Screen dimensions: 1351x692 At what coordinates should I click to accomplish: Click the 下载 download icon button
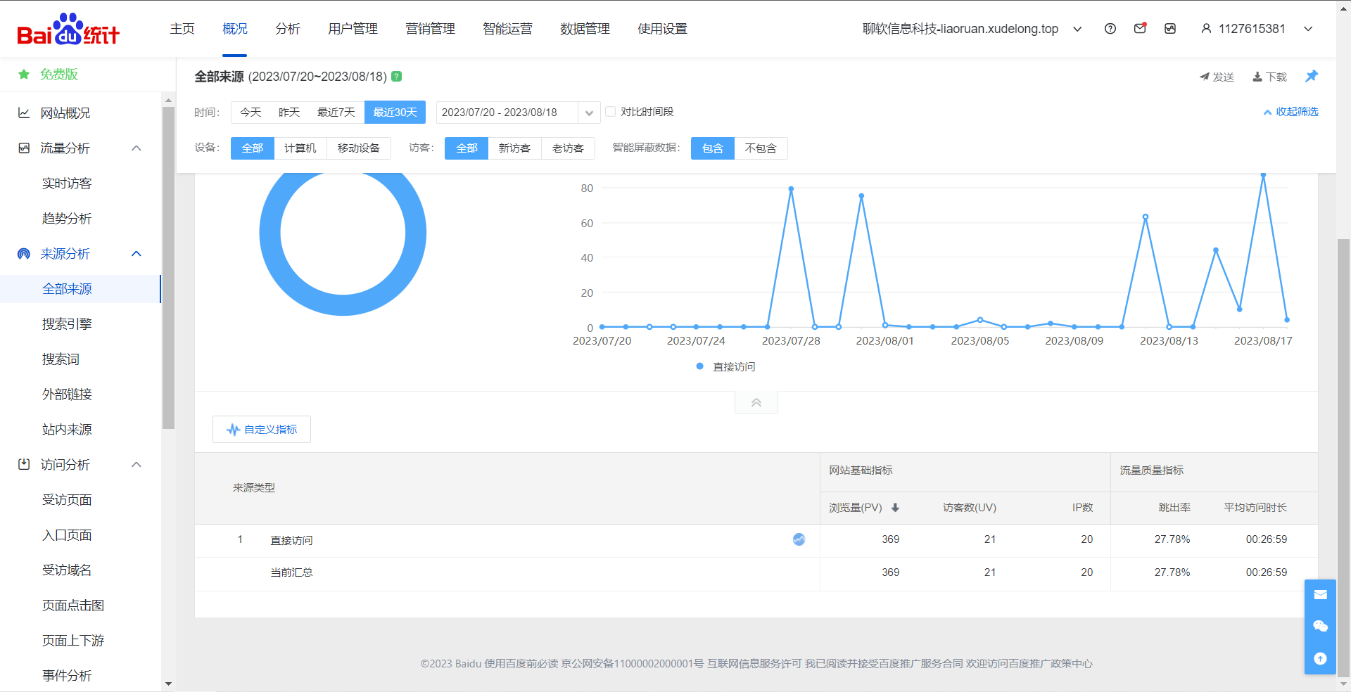[x=1269, y=77]
